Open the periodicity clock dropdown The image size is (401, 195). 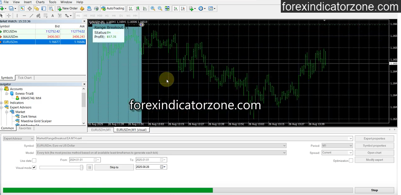pos(202,8)
